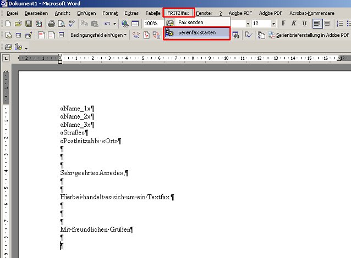Open the Datei menu
Screen dimensions: 351x258
tap(12, 13)
